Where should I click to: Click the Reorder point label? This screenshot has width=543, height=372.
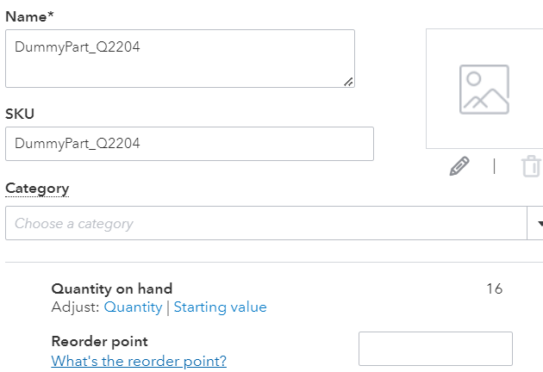(99, 341)
